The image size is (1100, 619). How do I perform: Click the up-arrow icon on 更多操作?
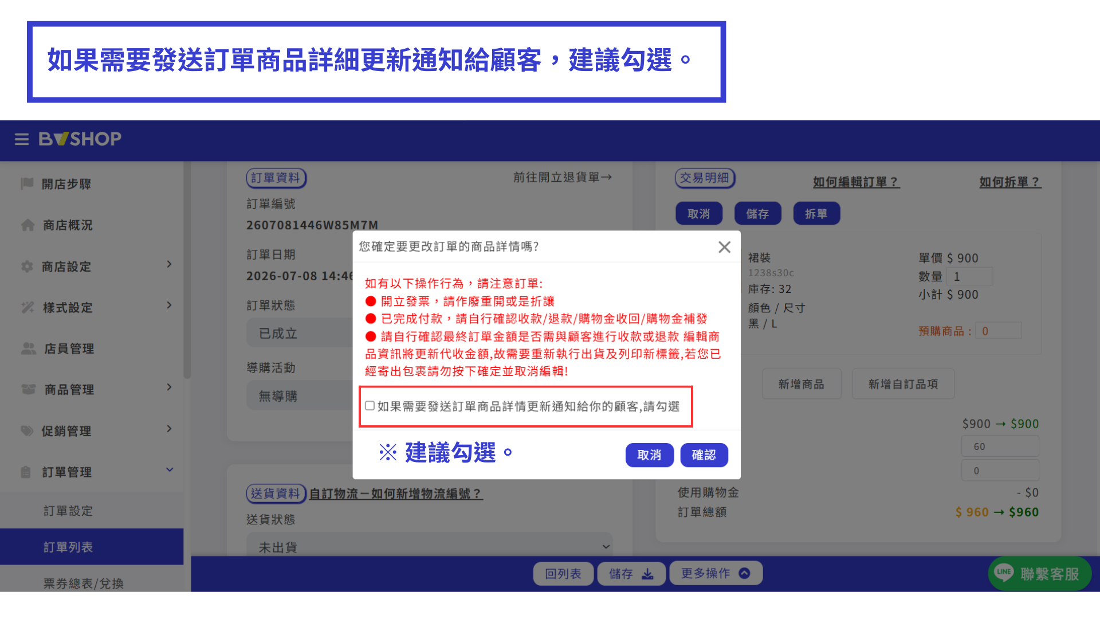click(x=744, y=573)
